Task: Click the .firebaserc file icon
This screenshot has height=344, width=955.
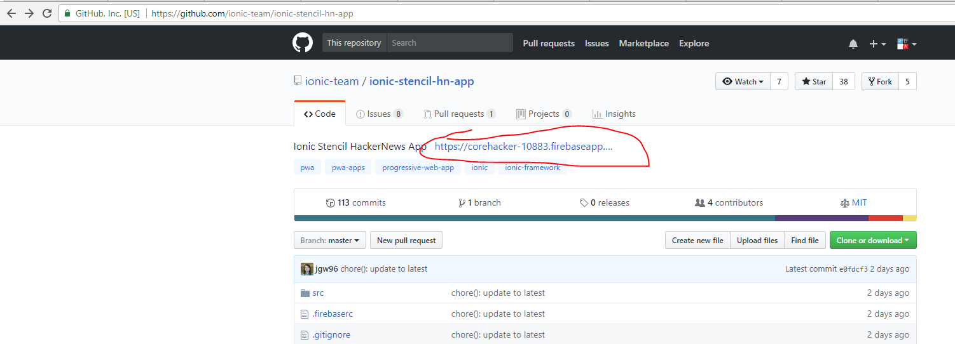Action: pyautogui.click(x=304, y=314)
